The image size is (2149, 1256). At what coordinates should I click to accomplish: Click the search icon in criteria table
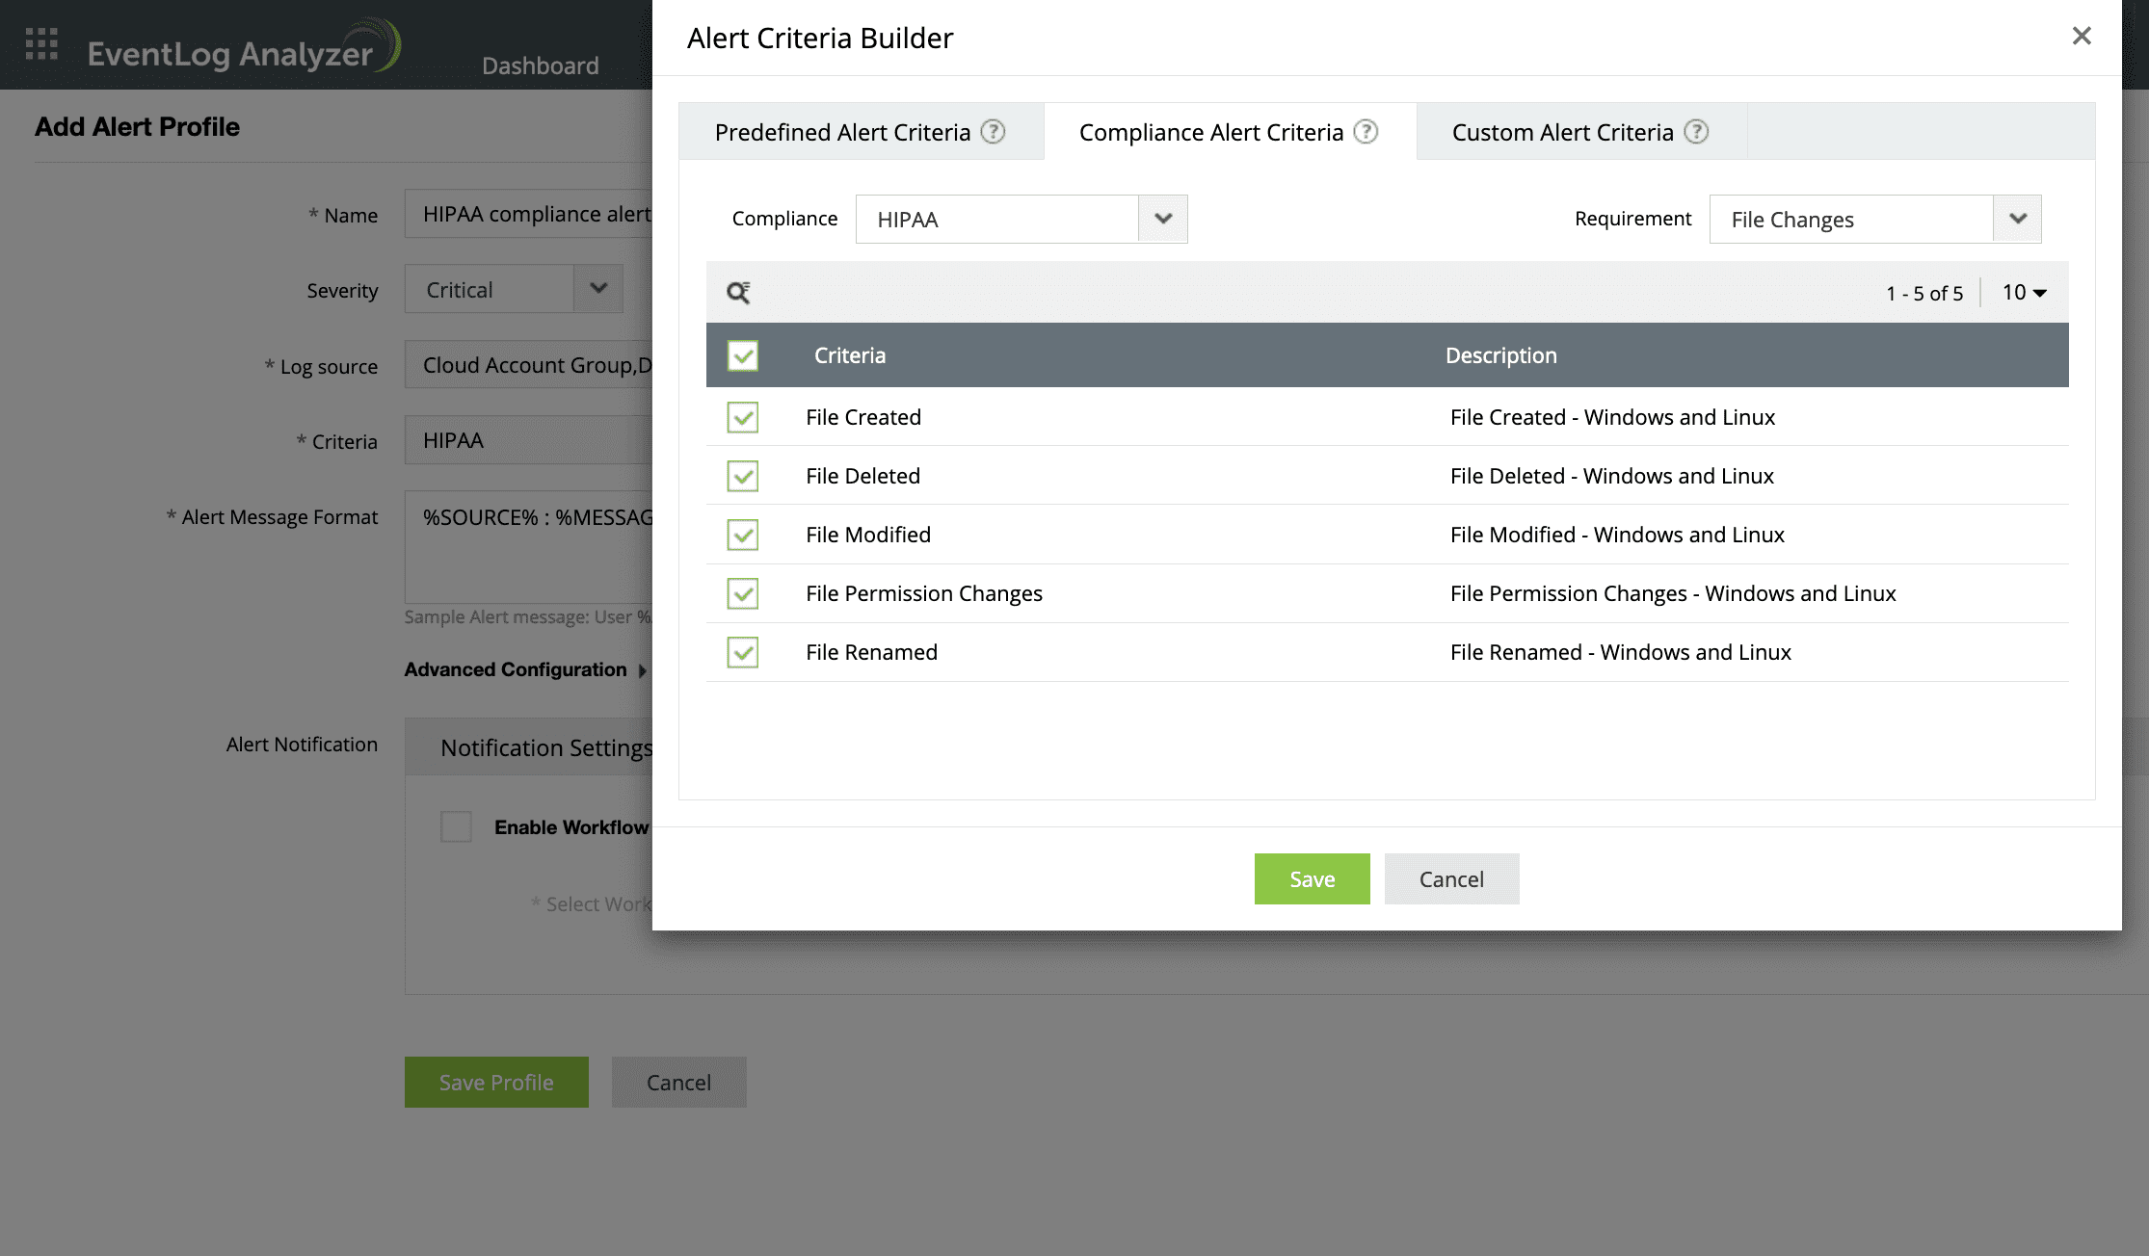click(x=738, y=293)
